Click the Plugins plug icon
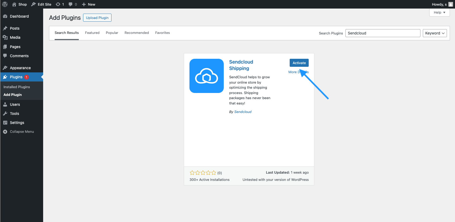 tap(5, 77)
